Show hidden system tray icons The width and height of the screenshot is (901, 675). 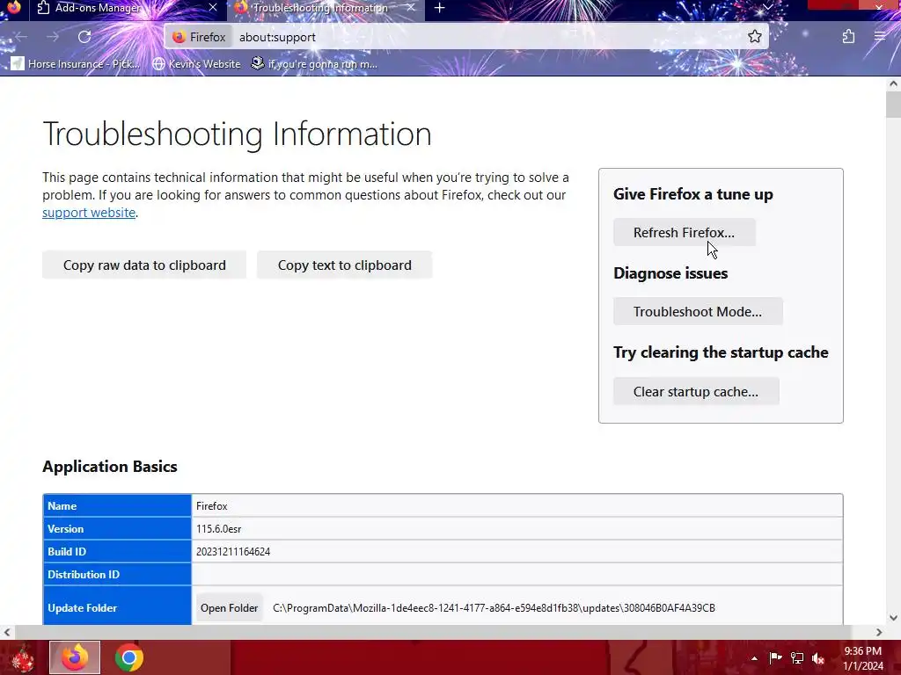pos(754,658)
